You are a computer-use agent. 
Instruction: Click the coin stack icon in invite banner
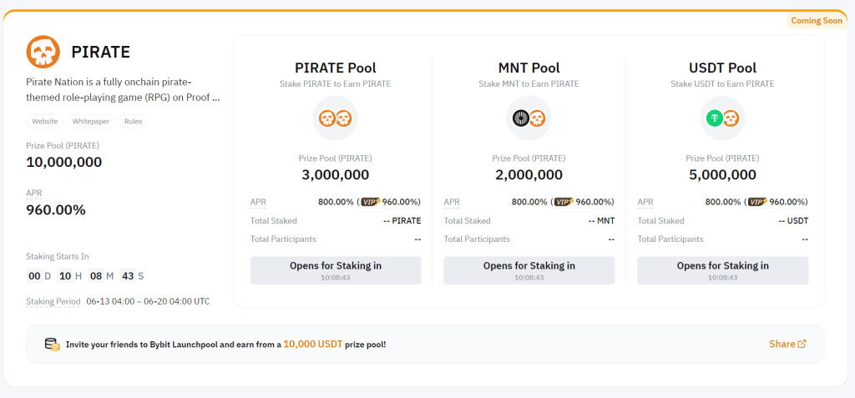(x=53, y=345)
